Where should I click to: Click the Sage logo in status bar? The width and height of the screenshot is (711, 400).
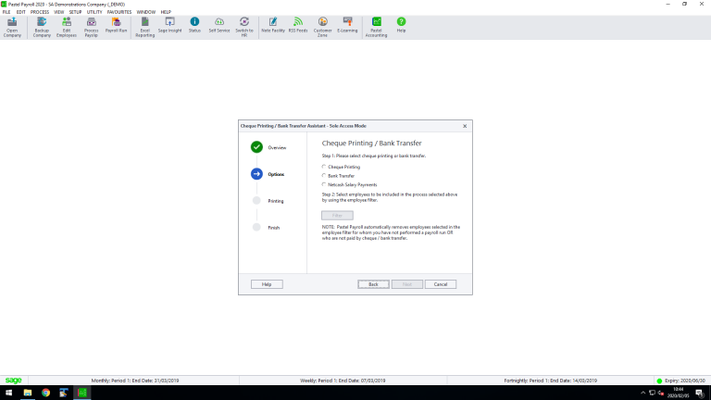tap(14, 380)
